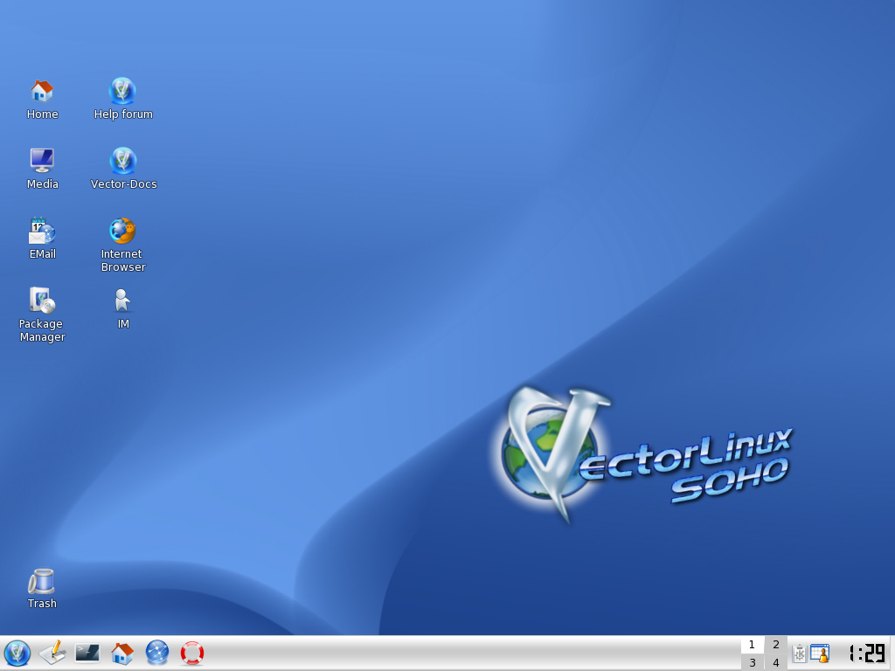895x671 pixels.
Task: Open the text editor icon in the taskbar
Action: (x=52, y=653)
